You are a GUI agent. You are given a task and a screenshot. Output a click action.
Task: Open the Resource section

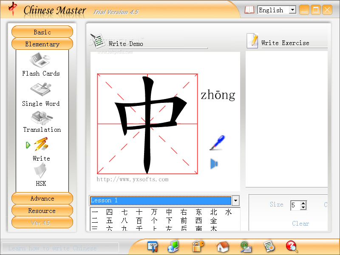point(42,210)
